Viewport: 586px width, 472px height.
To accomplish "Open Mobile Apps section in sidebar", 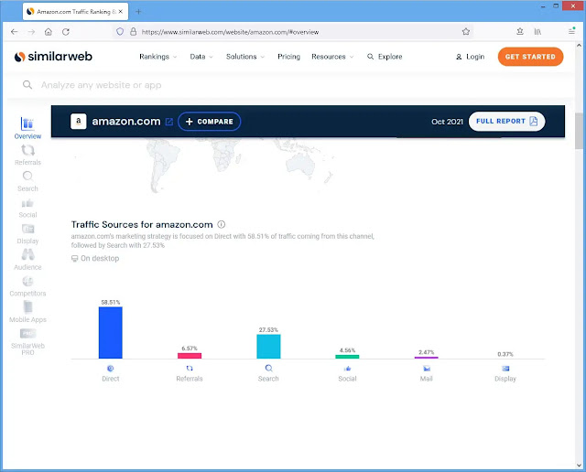I will 27,312.
